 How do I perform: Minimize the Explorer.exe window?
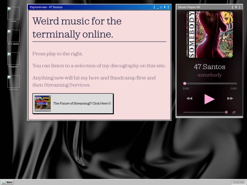158,7
